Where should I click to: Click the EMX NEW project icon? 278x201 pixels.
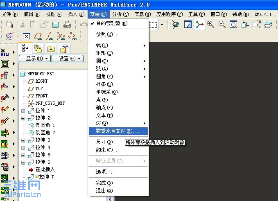(5, 52)
